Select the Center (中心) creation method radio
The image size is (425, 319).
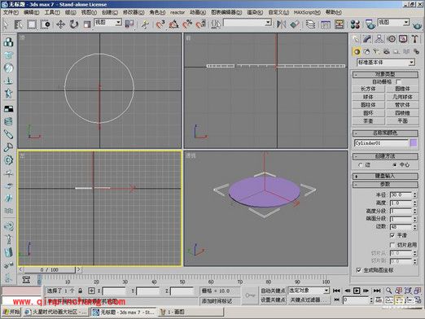point(395,165)
